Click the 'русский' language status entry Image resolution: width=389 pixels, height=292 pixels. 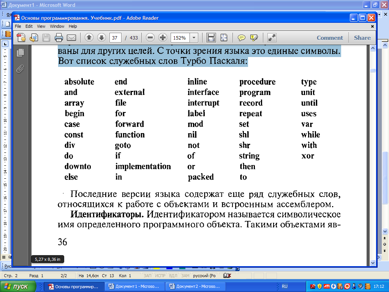pos(204,276)
